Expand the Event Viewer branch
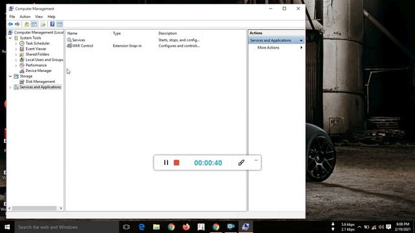Image resolution: width=415 pixels, height=233 pixels. pyautogui.click(x=16, y=49)
